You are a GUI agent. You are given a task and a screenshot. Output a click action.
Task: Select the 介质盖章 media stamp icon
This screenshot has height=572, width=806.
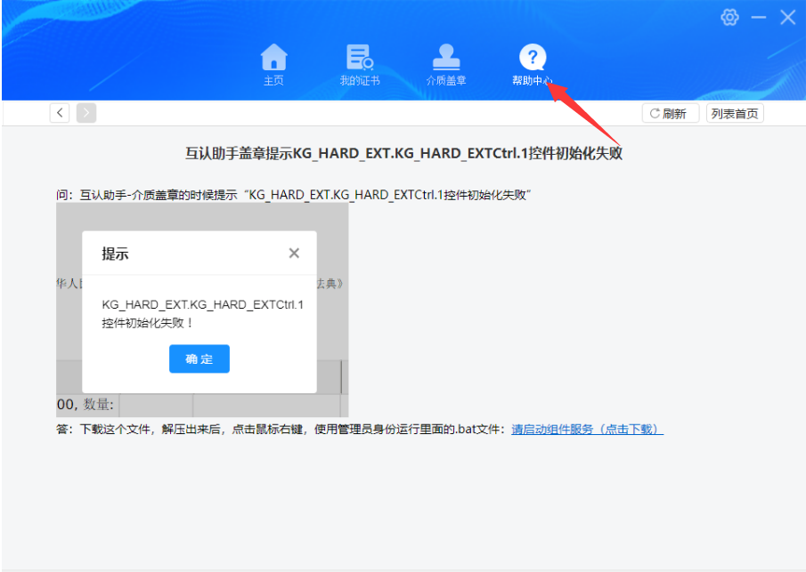tap(445, 57)
